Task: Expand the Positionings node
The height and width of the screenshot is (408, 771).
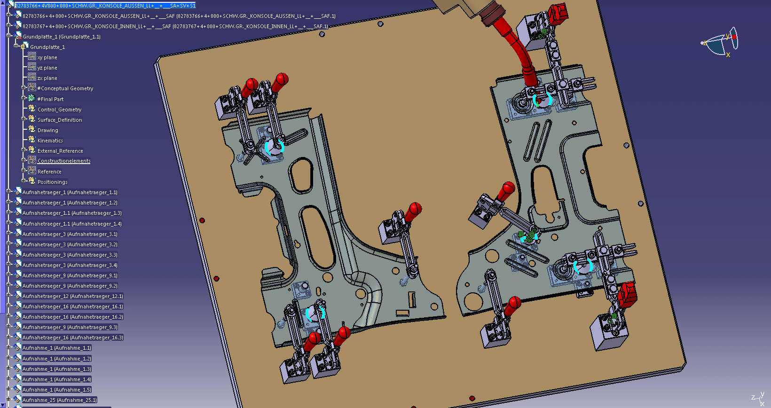Action: pyautogui.click(x=24, y=181)
